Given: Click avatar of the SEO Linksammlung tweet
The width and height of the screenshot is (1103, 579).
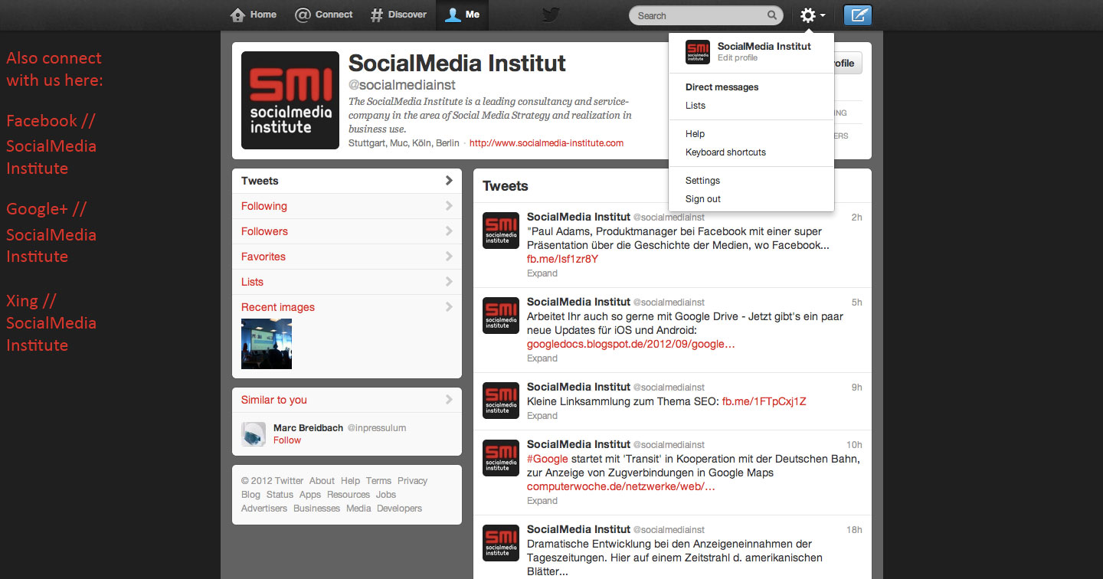Looking at the screenshot, I should pyautogui.click(x=501, y=401).
